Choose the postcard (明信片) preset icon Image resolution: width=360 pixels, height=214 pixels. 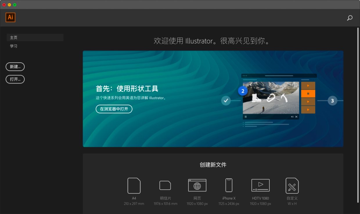[165, 185]
